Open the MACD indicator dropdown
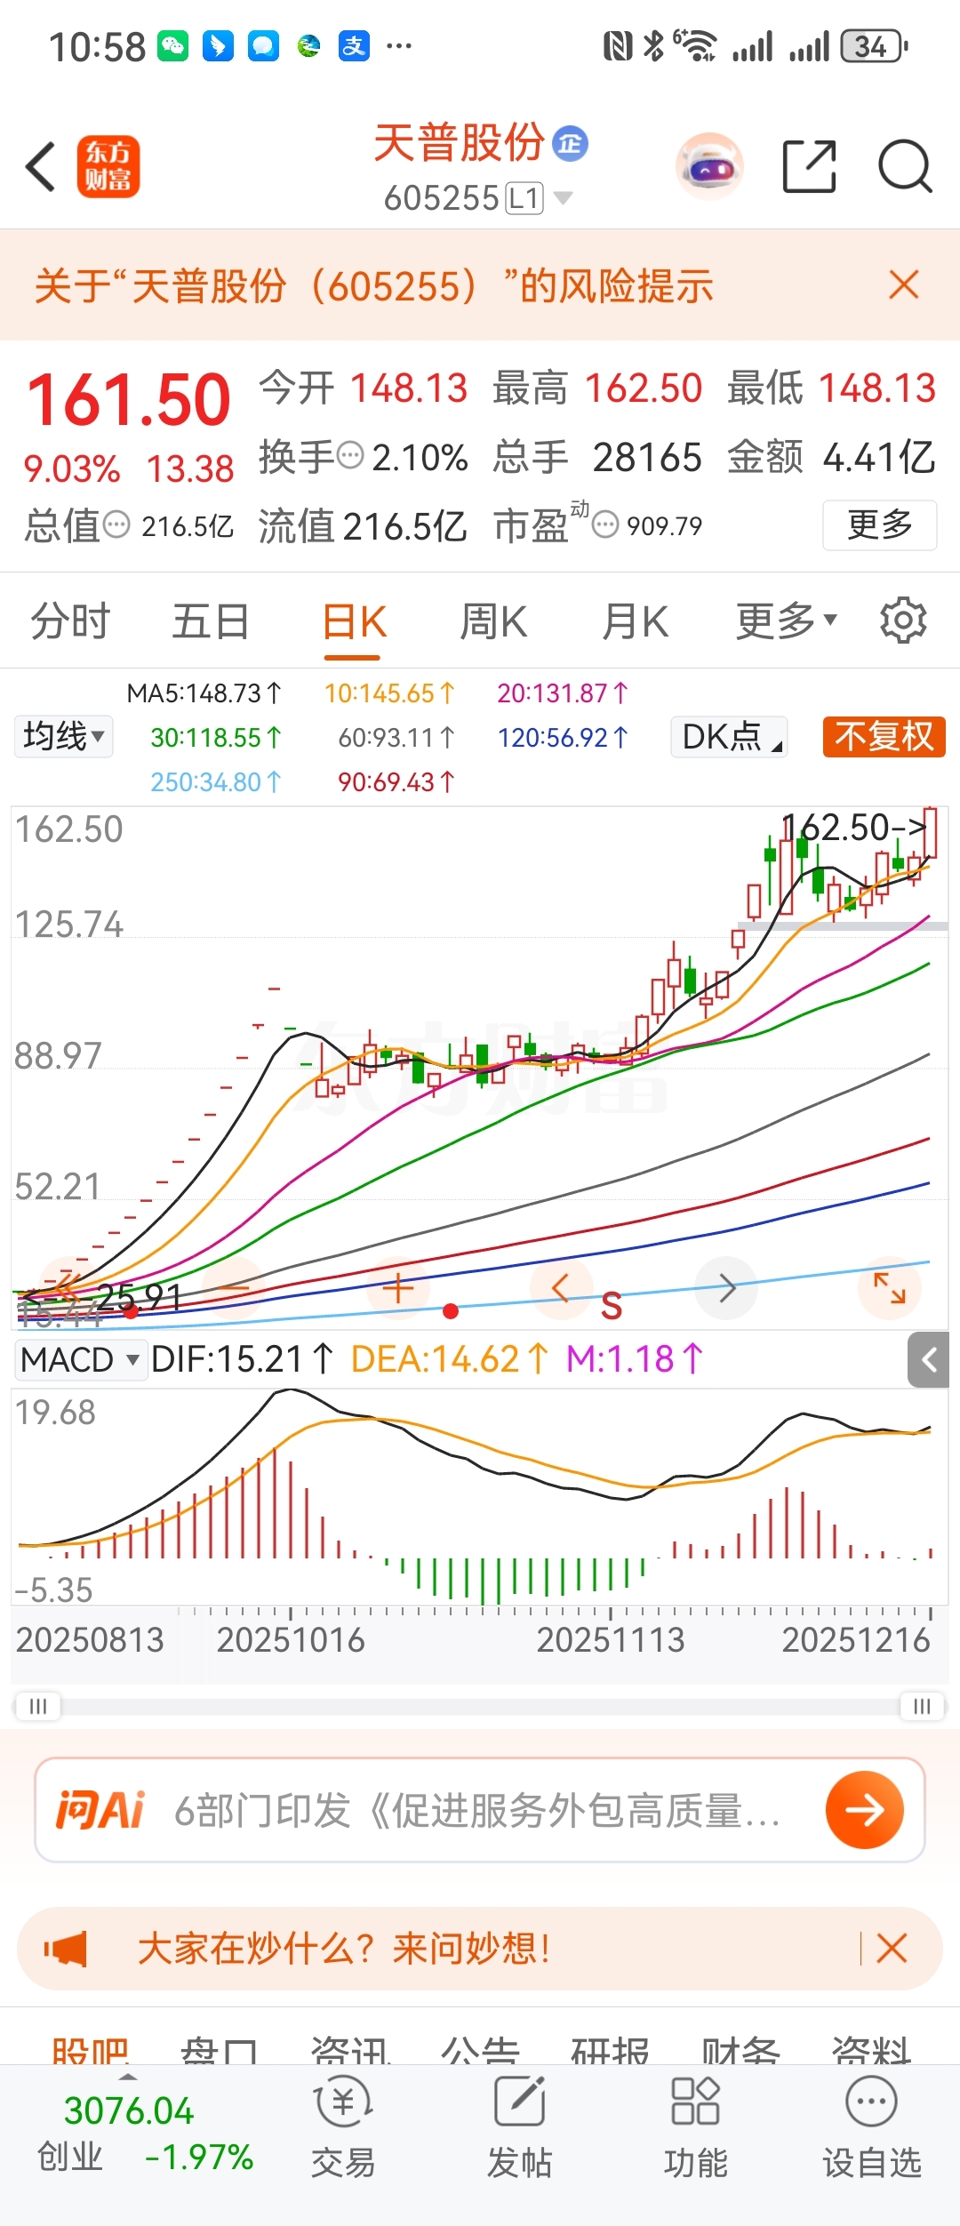960x2226 pixels. click(81, 1359)
